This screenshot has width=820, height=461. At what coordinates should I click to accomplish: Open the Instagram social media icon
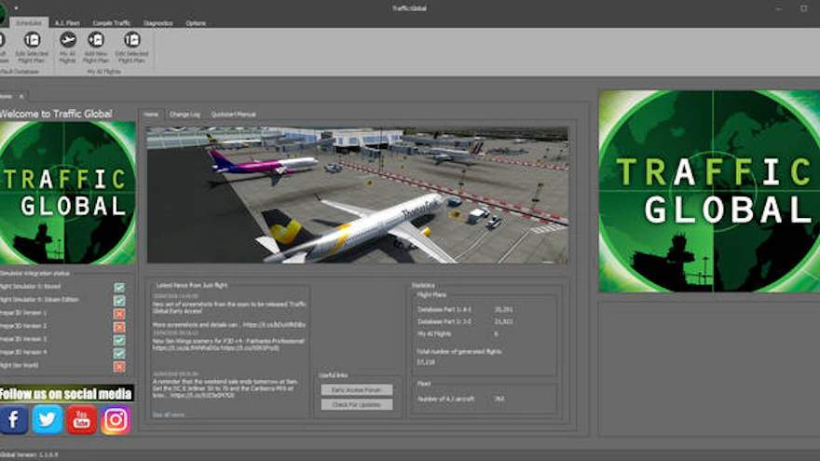tap(116, 420)
